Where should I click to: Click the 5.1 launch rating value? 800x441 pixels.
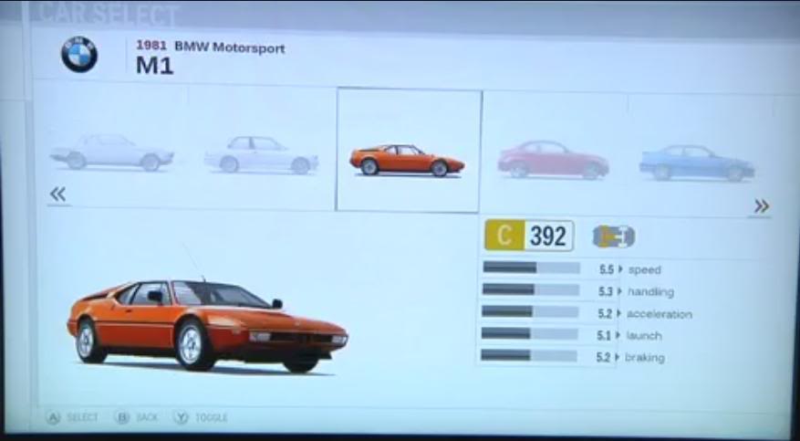pyautogui.click(x=604, y=335)
